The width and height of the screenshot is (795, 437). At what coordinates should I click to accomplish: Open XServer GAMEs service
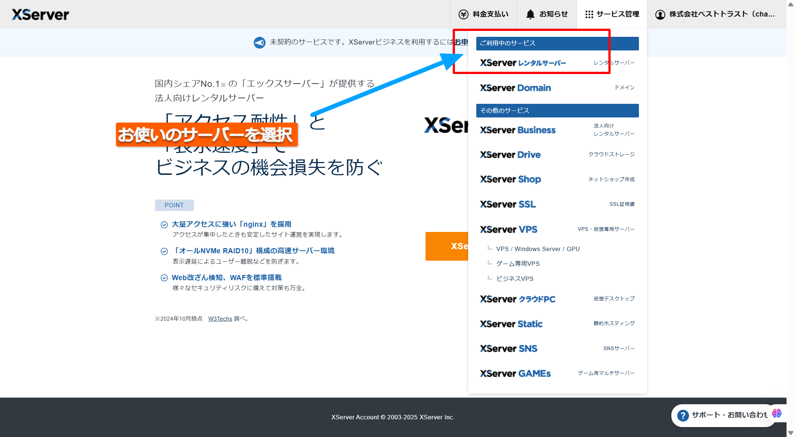point(557,373)
